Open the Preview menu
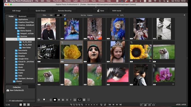The width and height of the screenshot is (191, 107). click(68, 1)
